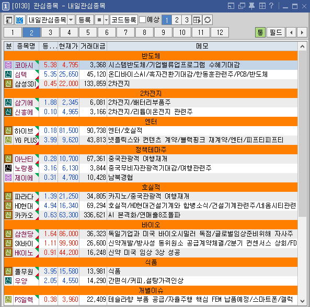Select the 반도체 section header row
This screenshot has width=310, height=307.
tap(151, 56)
